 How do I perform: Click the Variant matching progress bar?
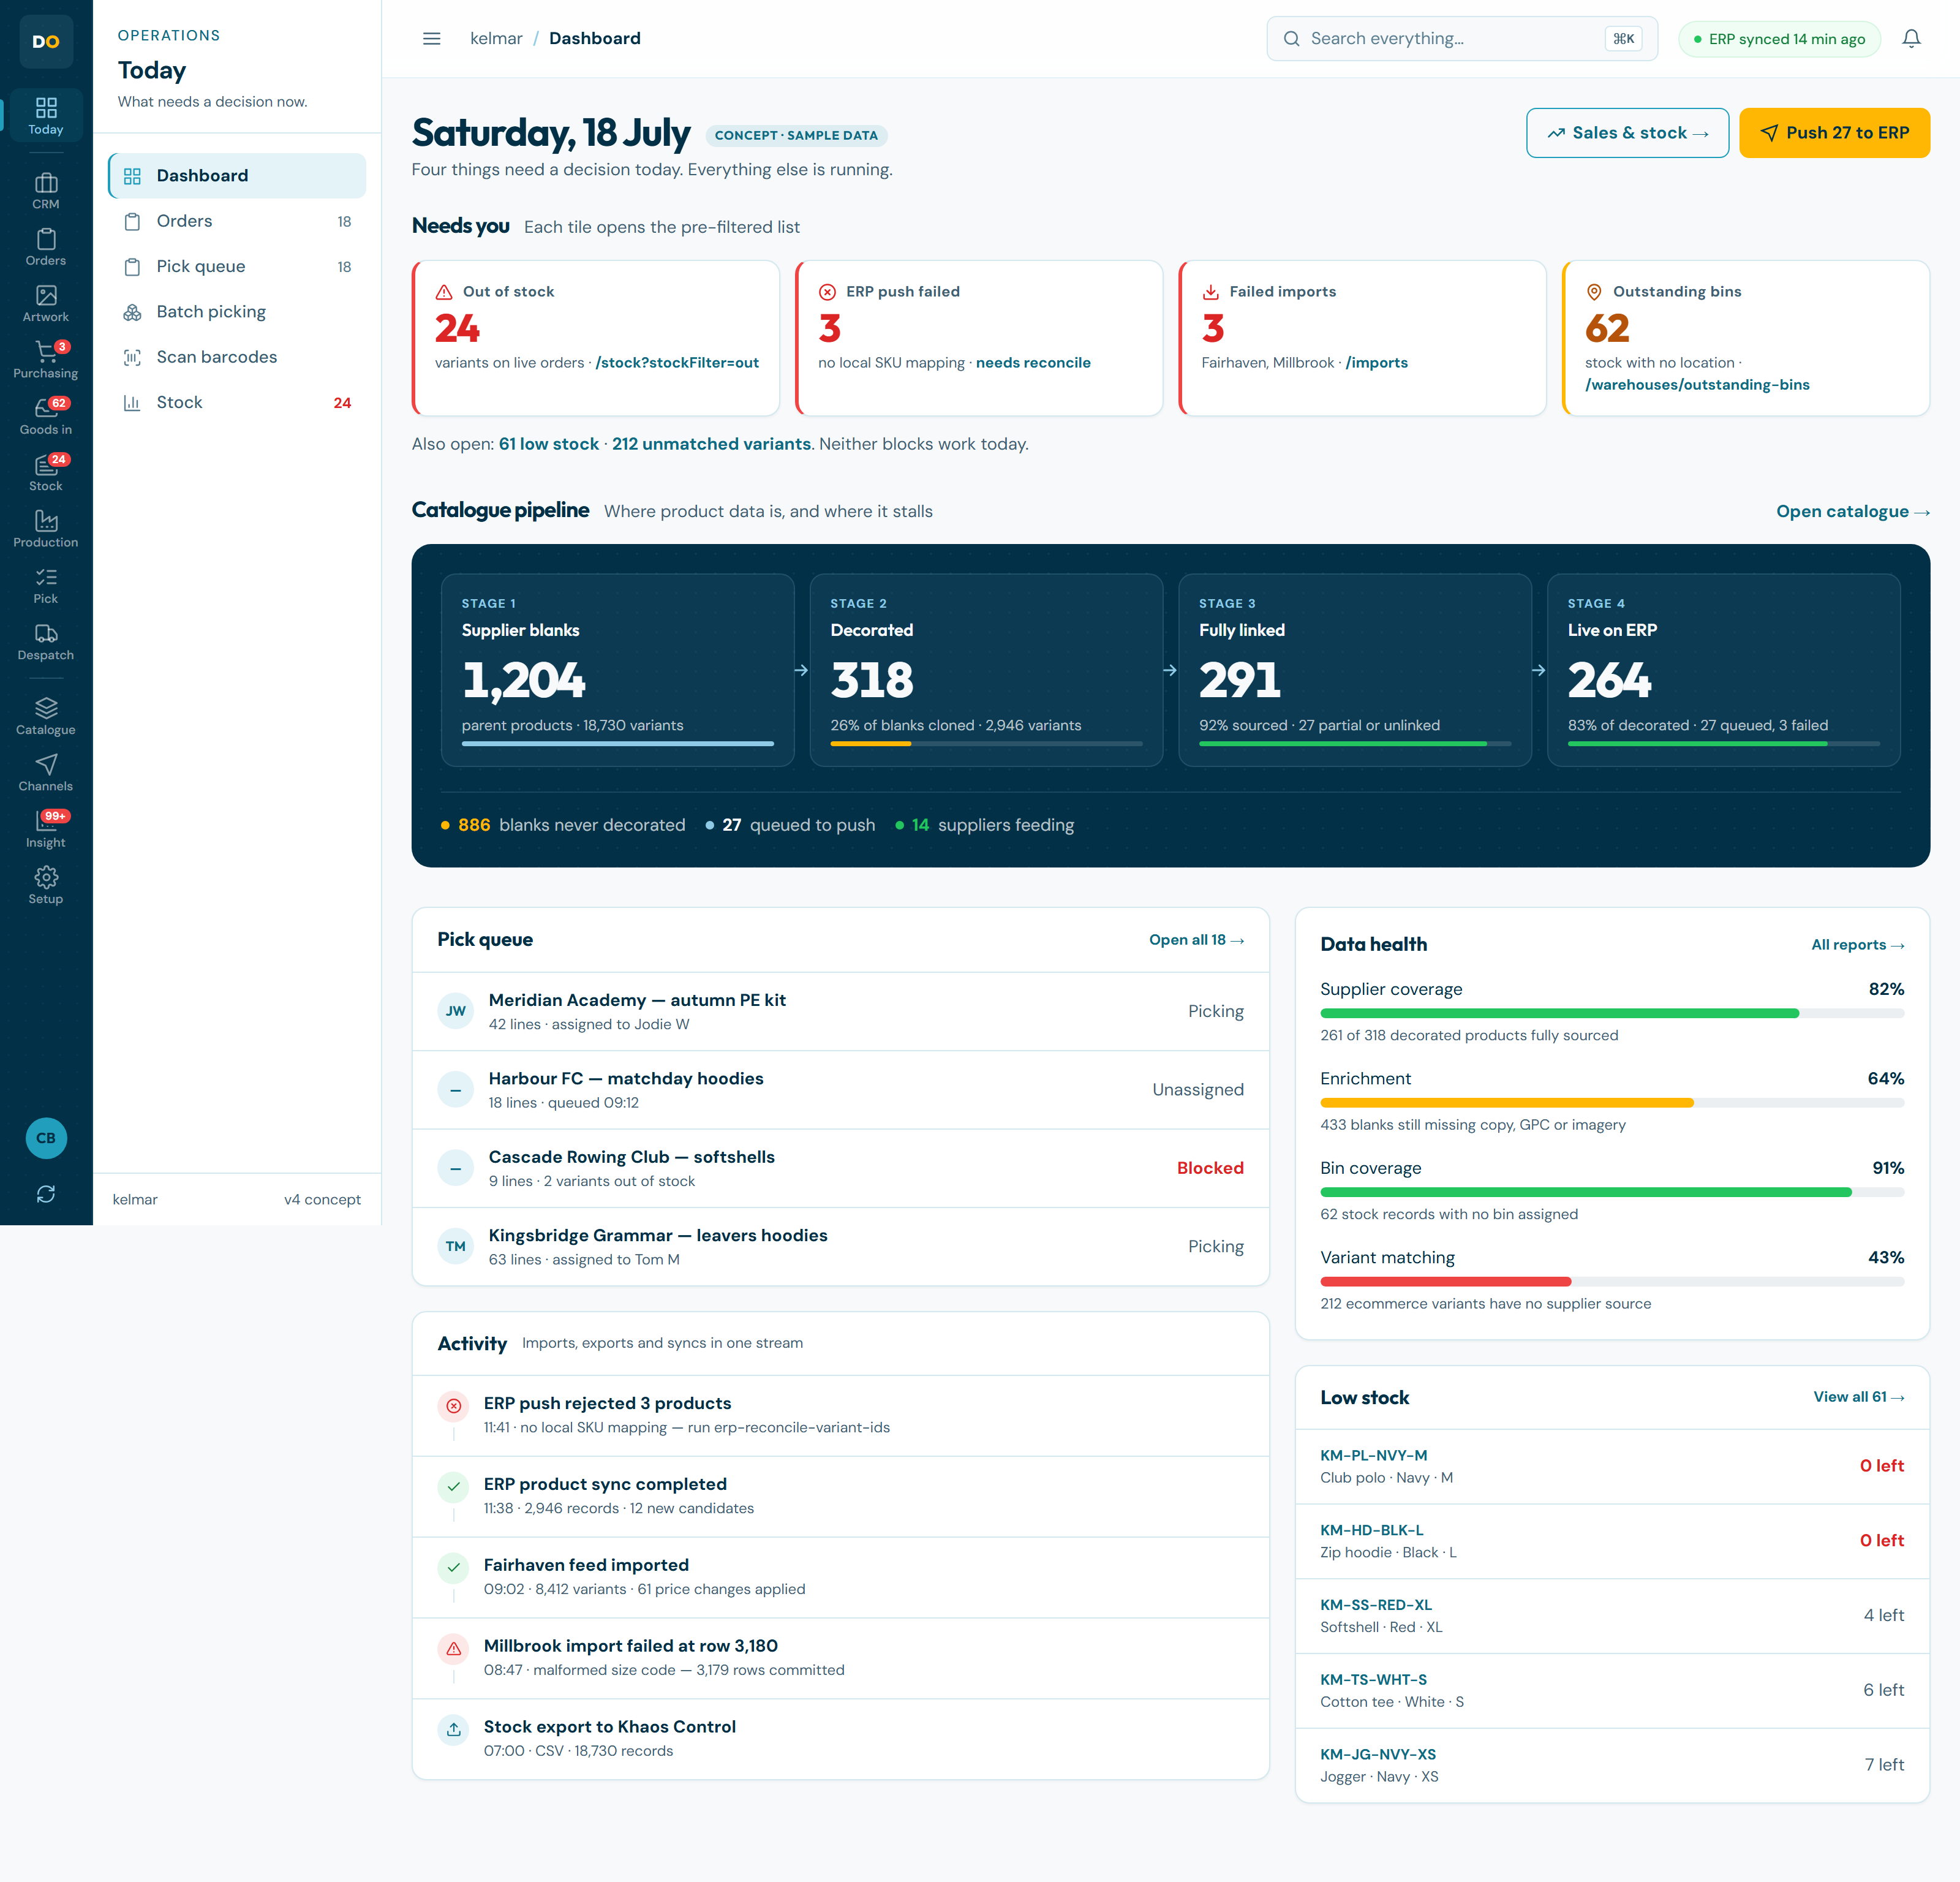1612,1282
